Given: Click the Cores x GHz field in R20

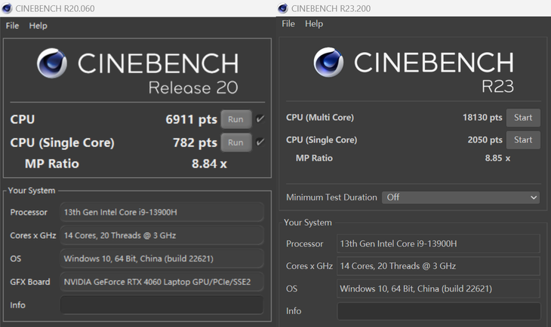Looking at the screenshot, I should pos(162,235).
